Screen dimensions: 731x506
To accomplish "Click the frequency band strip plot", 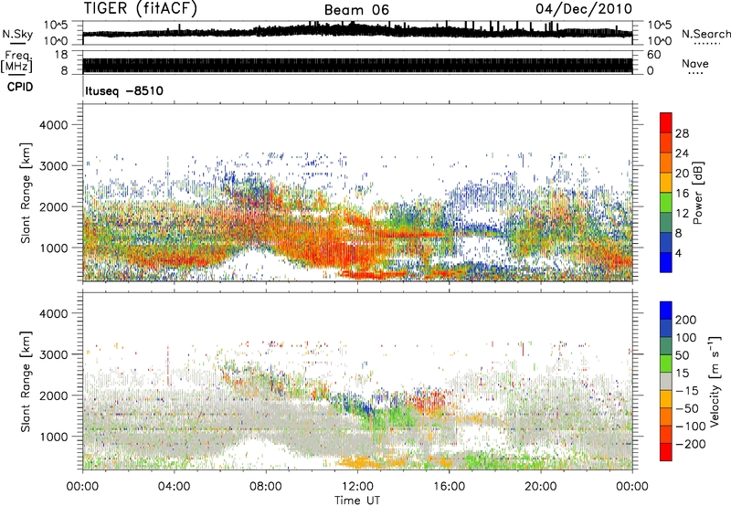I will pos(357,65).
